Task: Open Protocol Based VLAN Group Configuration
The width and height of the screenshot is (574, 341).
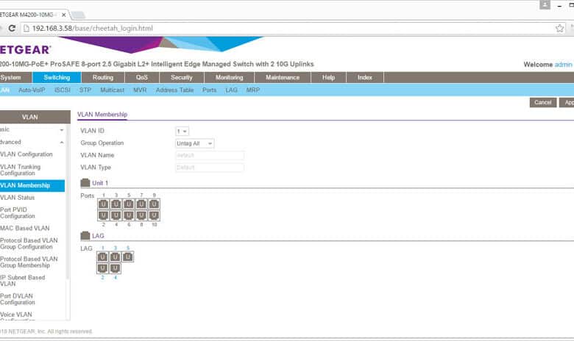Action: click(x=29, y=243)
